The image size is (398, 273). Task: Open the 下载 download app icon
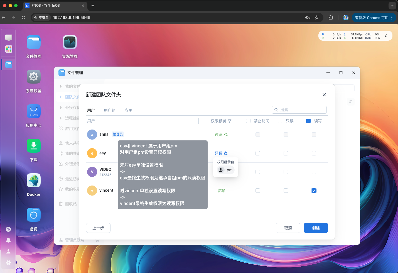[x=34, y=146]
